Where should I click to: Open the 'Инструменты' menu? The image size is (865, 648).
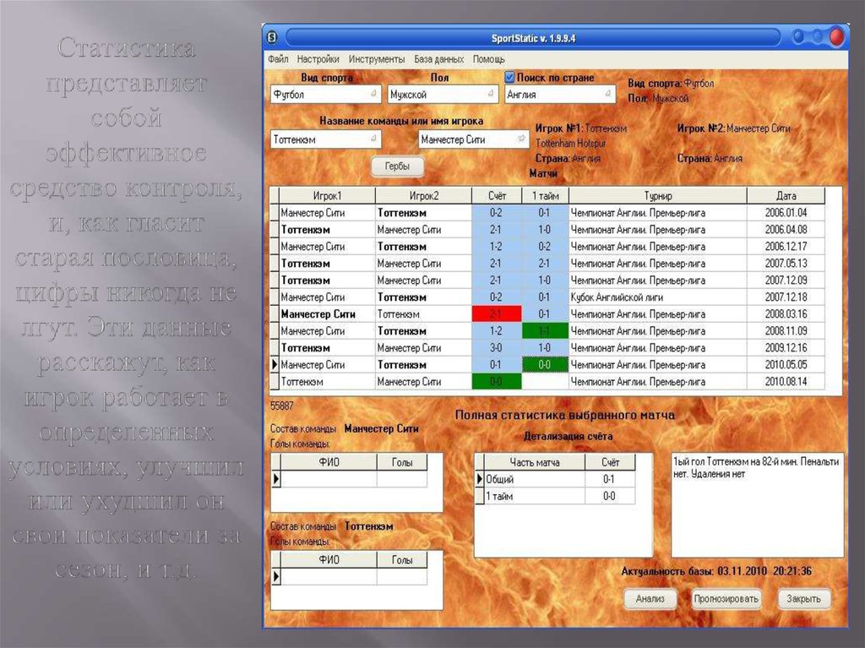pos(376,60)
